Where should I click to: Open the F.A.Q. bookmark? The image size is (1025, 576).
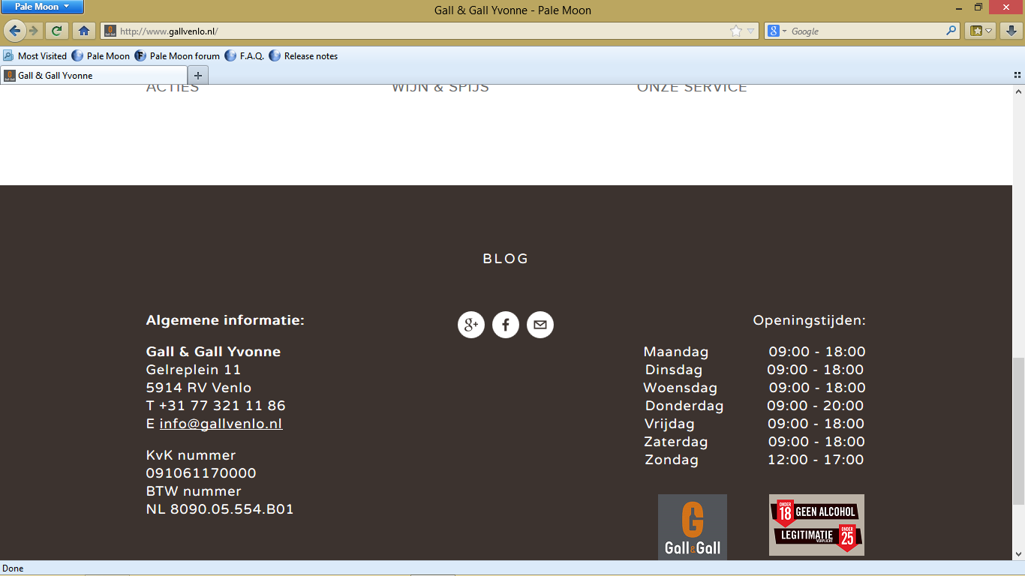pyautogui.click(x=245, y=55)
